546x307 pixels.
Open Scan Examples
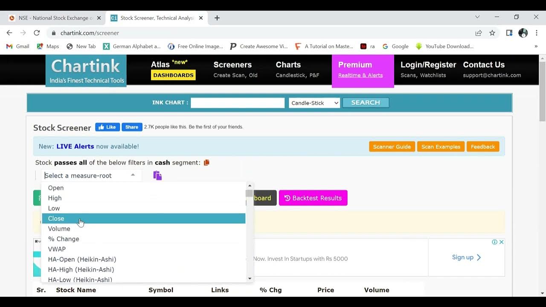pyautogui.click(x=441, y=147)
